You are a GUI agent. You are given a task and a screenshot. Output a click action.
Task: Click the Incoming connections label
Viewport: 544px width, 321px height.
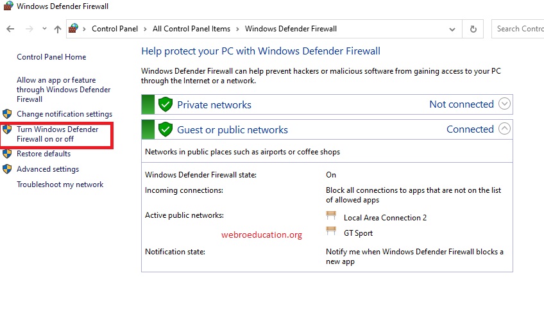[184, 190]
